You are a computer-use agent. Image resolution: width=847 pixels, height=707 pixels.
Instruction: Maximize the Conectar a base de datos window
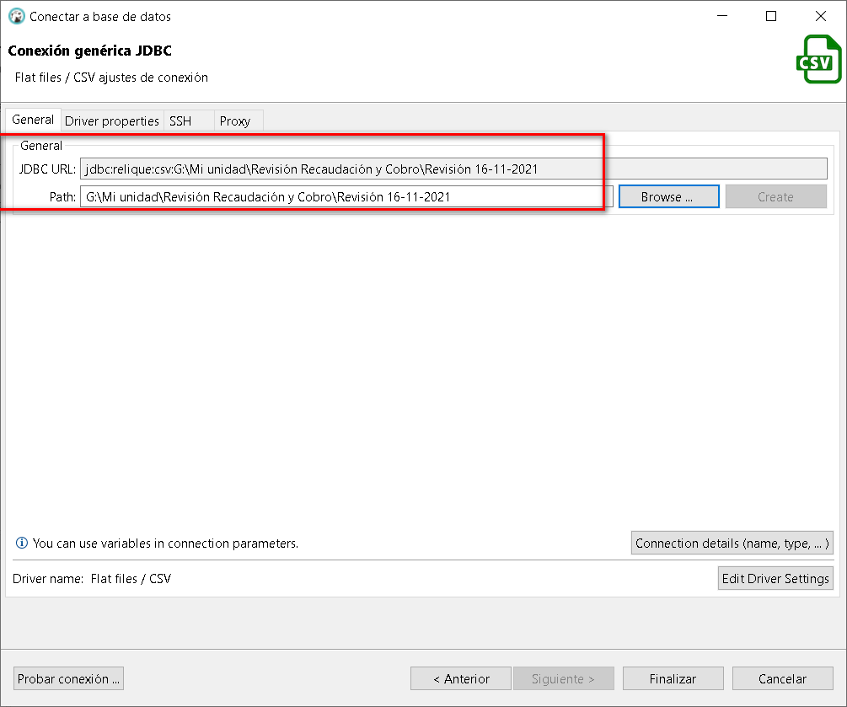click(x=771, y=16)
